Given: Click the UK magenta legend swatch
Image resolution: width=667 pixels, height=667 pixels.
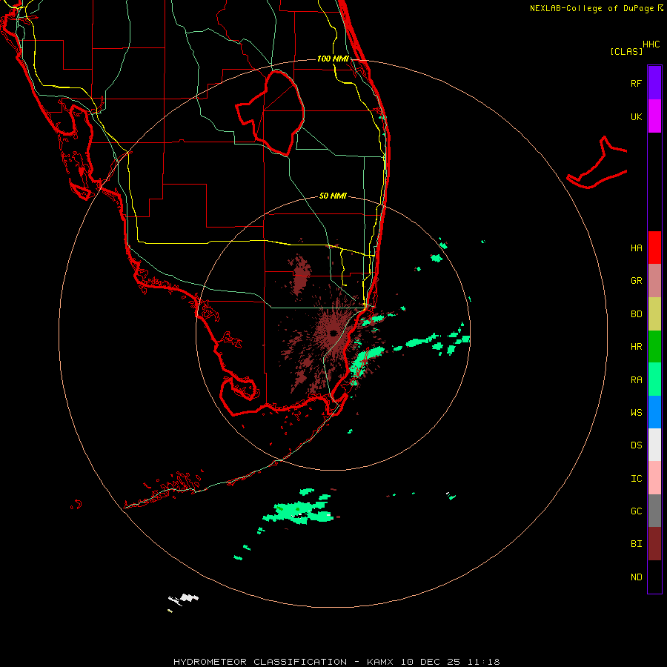Looking at the screenshot, I should pos(654,116).
